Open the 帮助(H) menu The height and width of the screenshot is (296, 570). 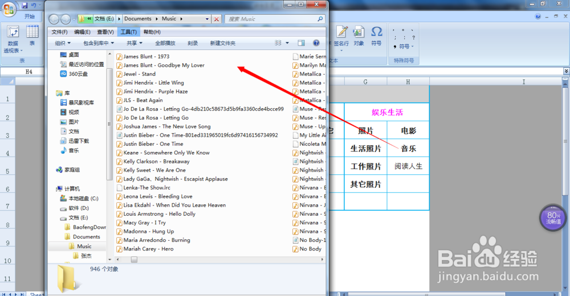coord(152,32)
